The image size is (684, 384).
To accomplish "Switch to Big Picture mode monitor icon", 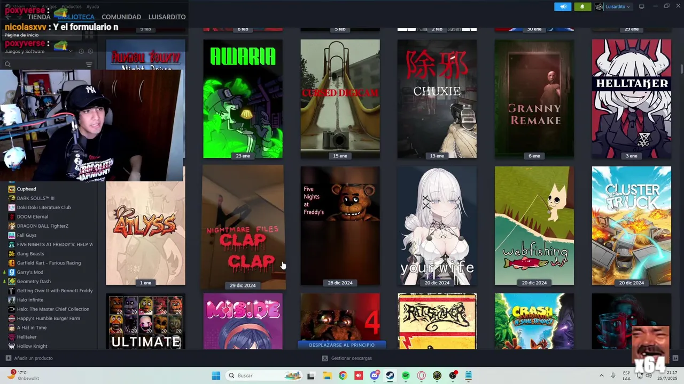I will pyautogui.click(x=642, y=6).
